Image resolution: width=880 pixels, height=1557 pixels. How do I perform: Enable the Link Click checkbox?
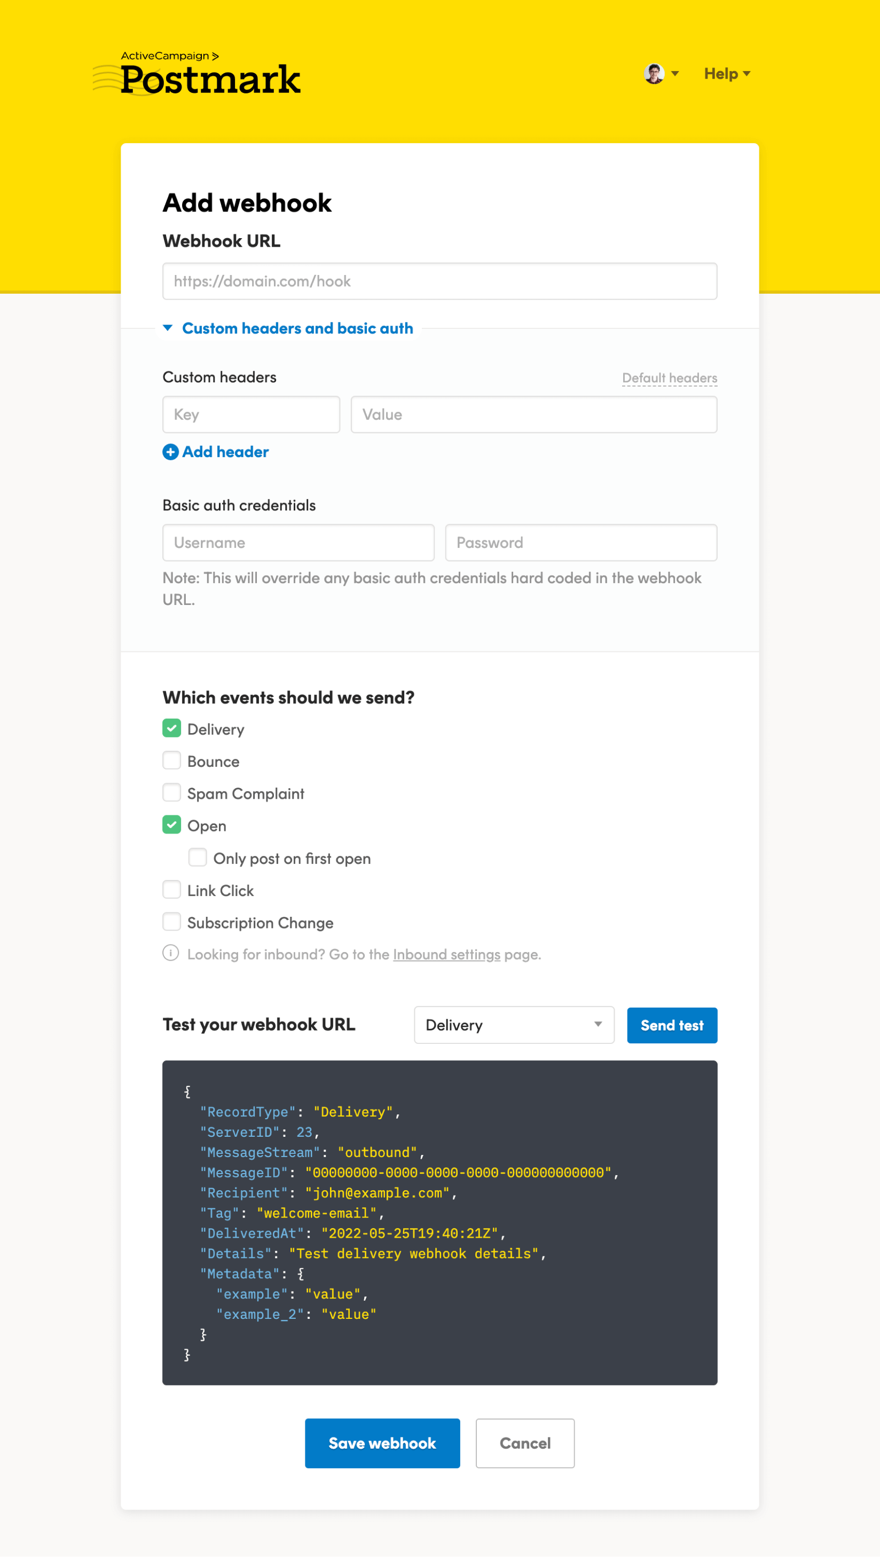[171, 889]
